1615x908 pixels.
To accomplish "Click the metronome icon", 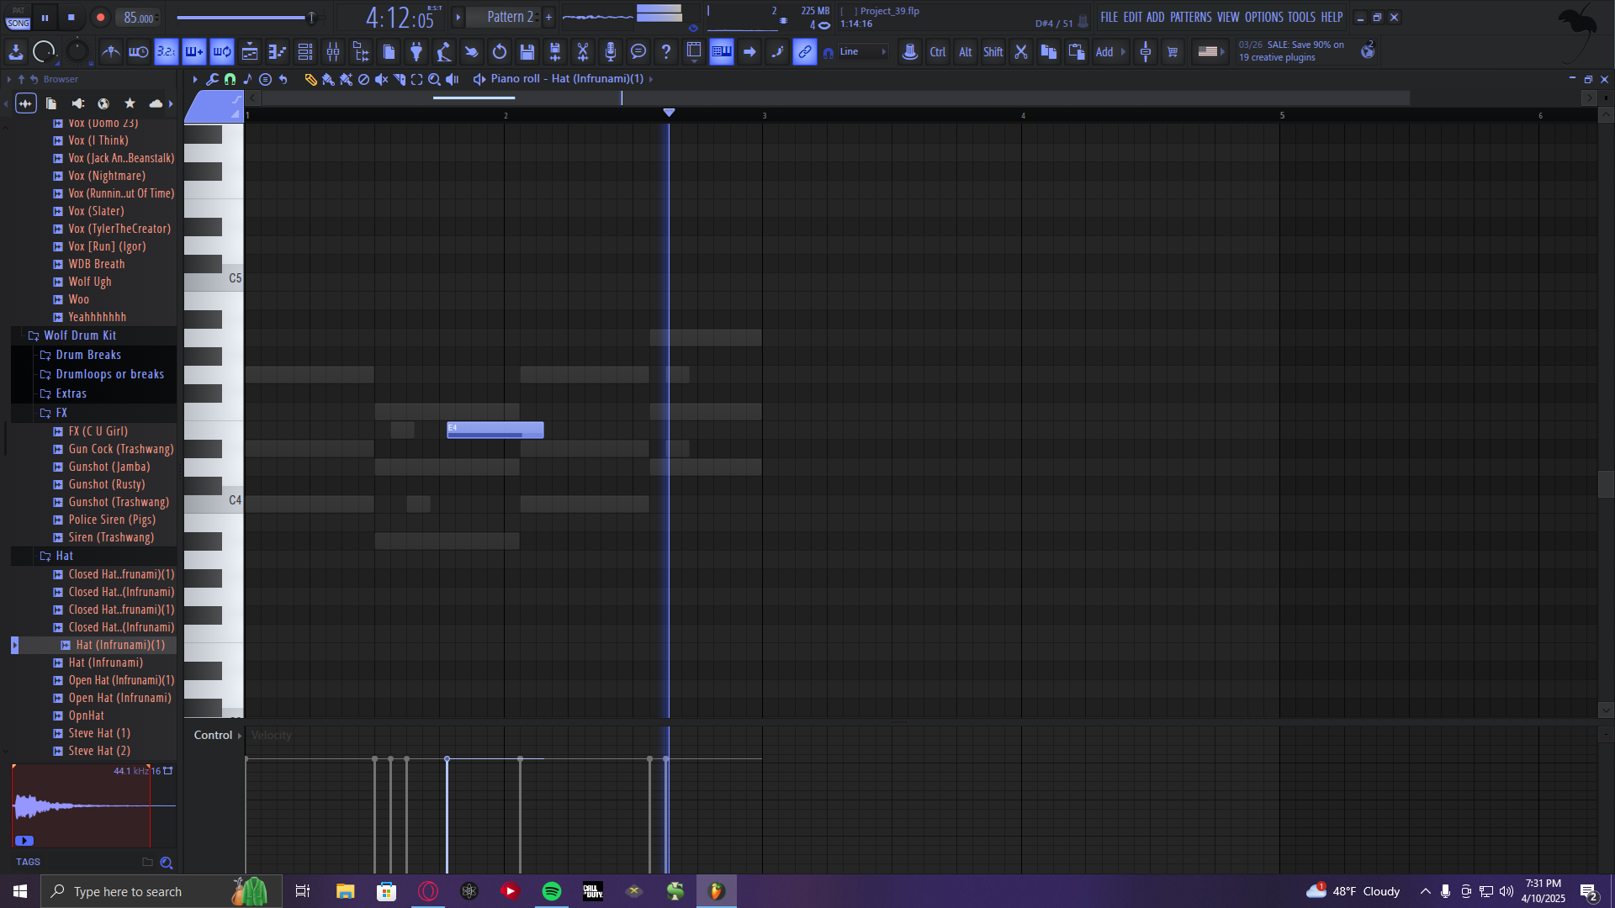I will [x=110, y=52].
